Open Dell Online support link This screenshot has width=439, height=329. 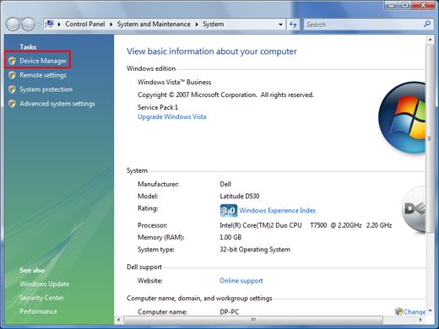241,281
